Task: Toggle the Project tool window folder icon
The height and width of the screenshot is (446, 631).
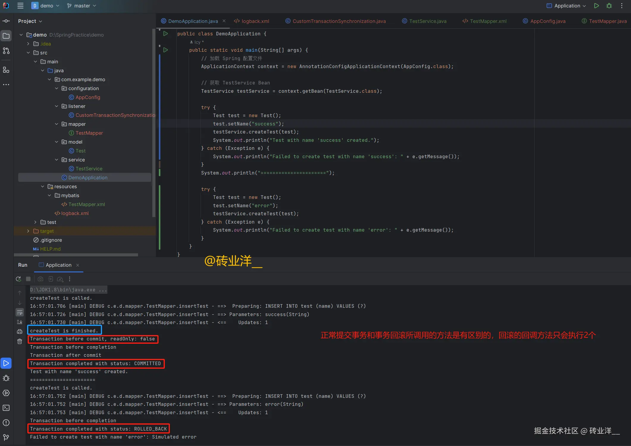Action: point(6,36)
